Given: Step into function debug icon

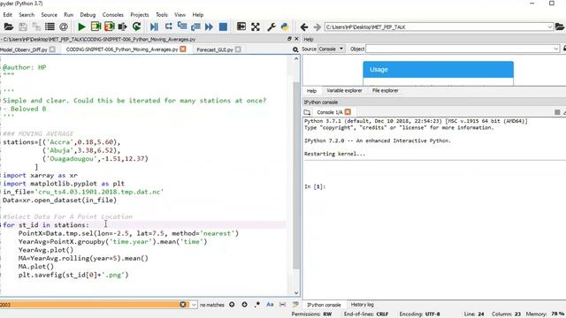Looking at the screenshot, I should 182,26.
